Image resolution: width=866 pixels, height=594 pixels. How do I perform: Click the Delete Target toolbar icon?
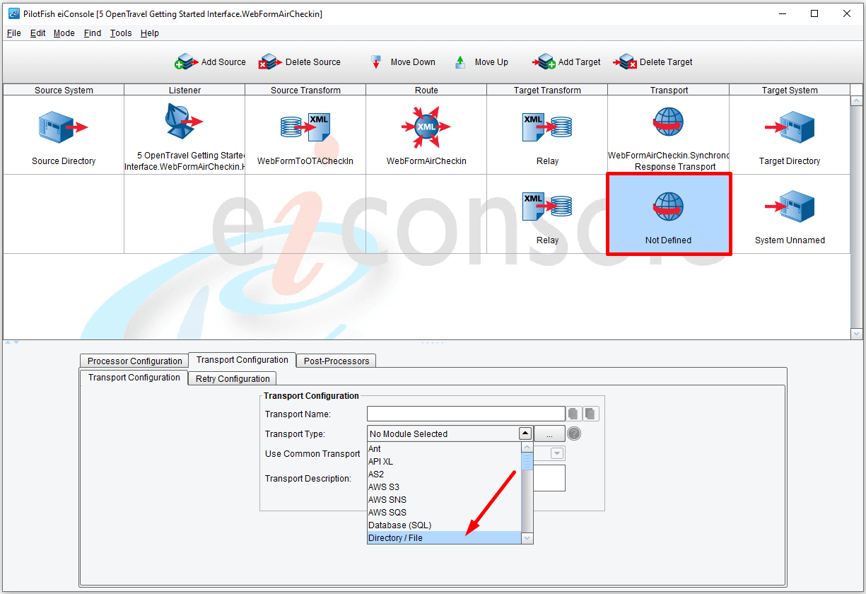pos(625,62)
